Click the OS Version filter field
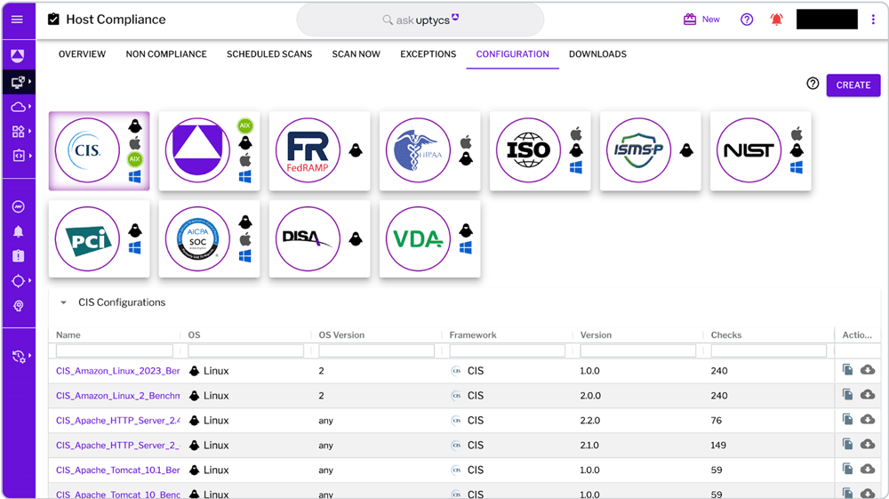Image resolution: width=889 pixels, height=499 pixels. (376, 351)
